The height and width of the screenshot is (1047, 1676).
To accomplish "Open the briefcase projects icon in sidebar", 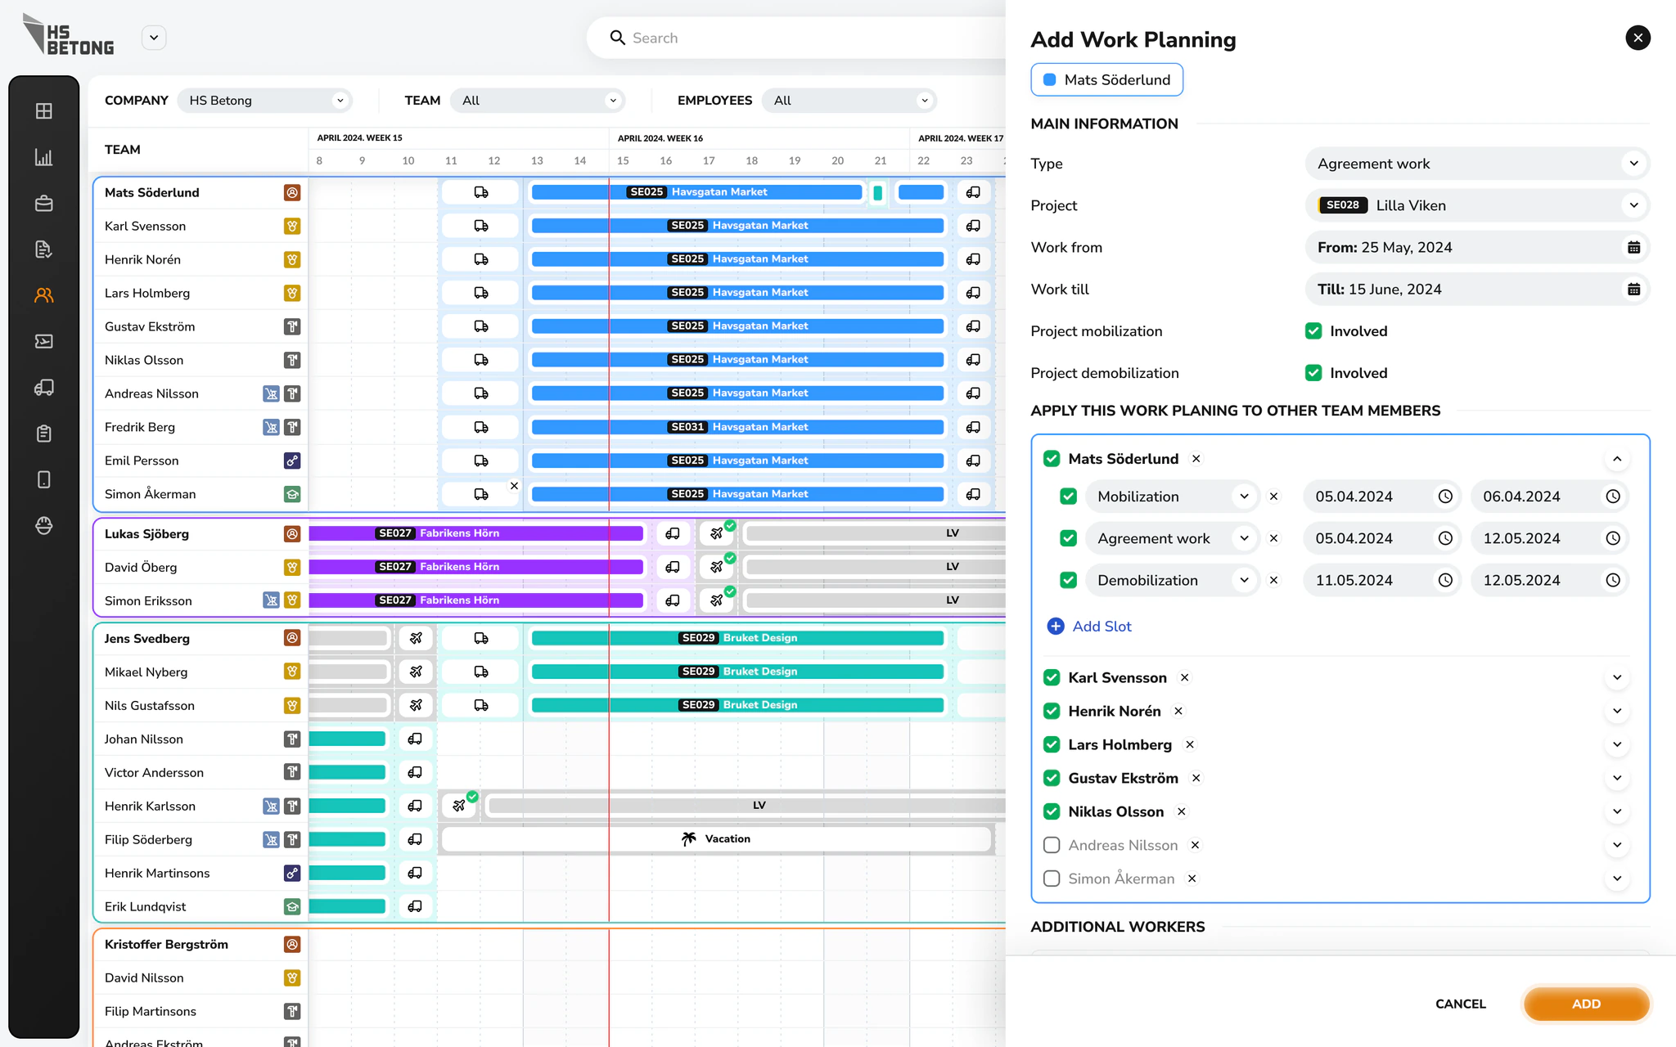I will tap(44, 203).
